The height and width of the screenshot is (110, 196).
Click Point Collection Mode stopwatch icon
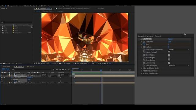144,50
